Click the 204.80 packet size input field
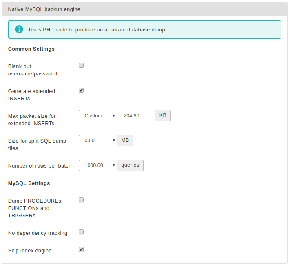 [x=137, y=116]
